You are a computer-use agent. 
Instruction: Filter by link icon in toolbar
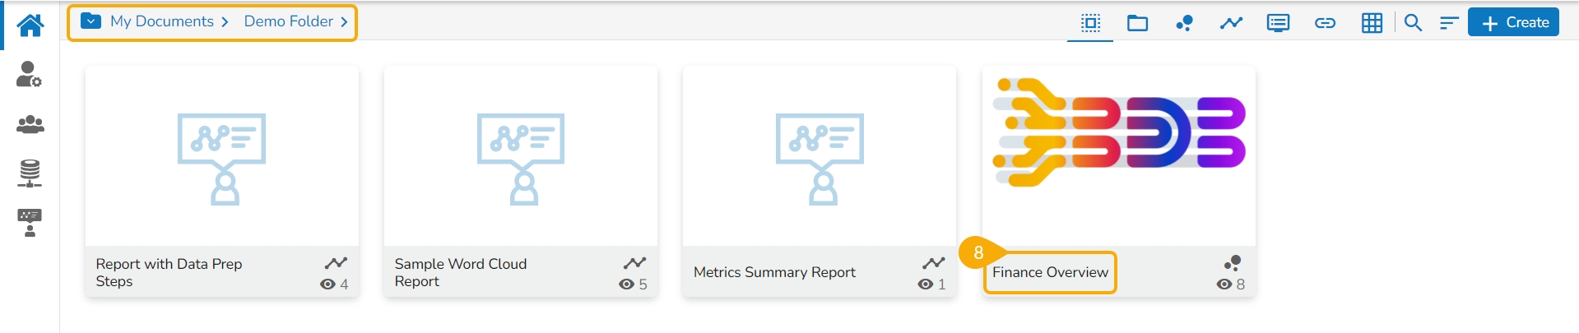click(1325, 23)
